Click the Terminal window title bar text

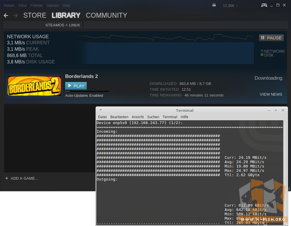(185, 110)
